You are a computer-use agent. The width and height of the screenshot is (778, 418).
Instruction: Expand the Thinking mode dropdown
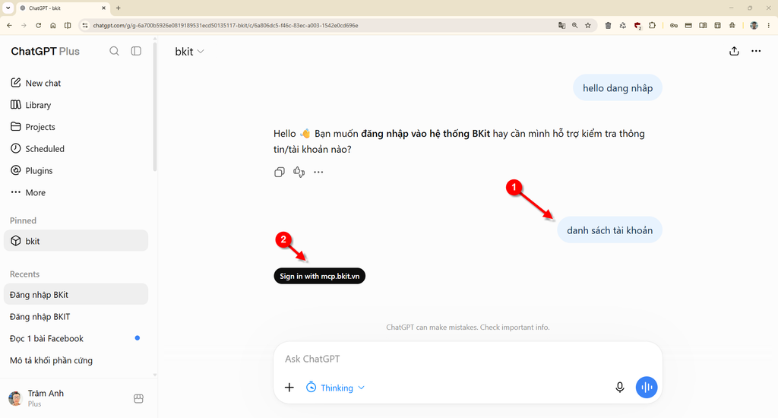point(335,388)
